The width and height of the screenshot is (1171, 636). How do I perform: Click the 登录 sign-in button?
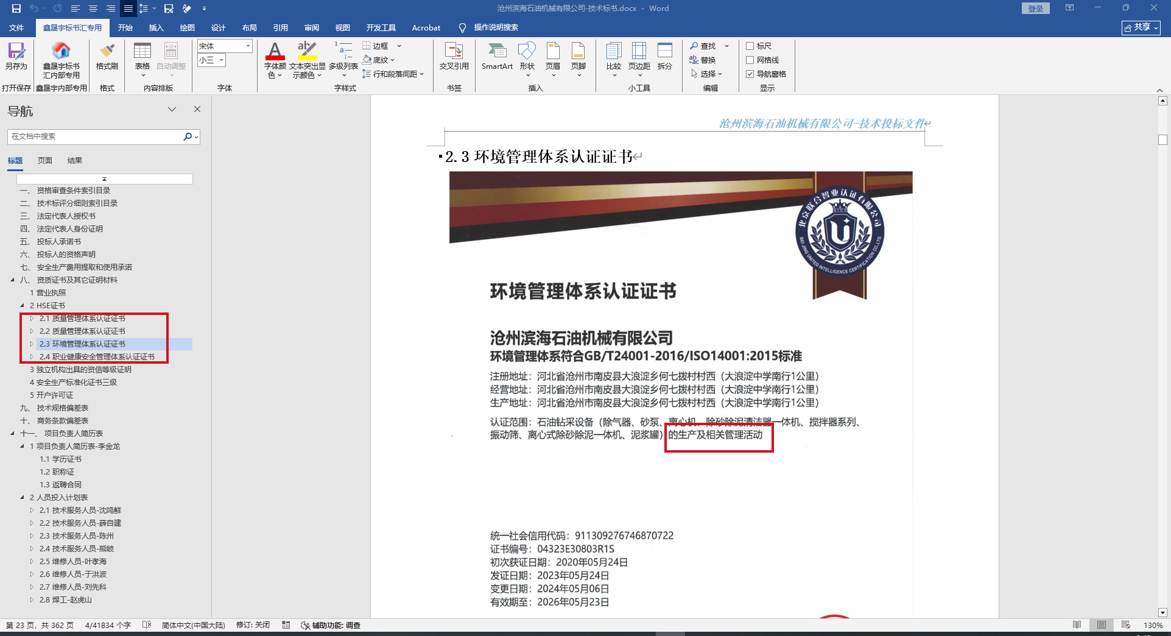[1036, 9]
